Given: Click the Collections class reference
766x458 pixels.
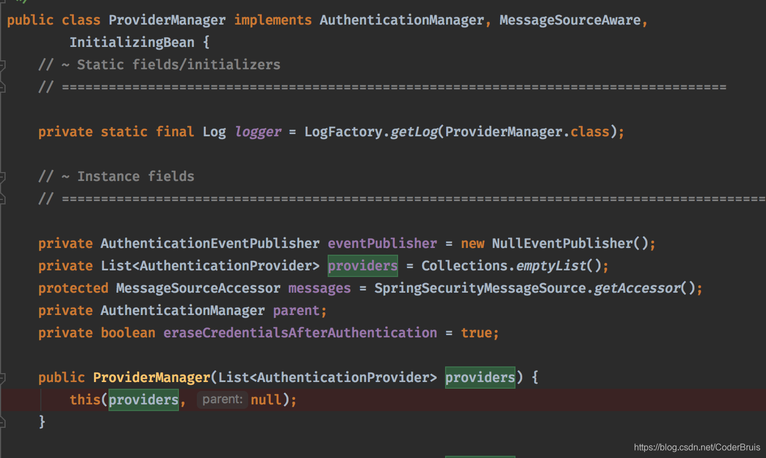Looking at the screenshot, I should [465, 266].
